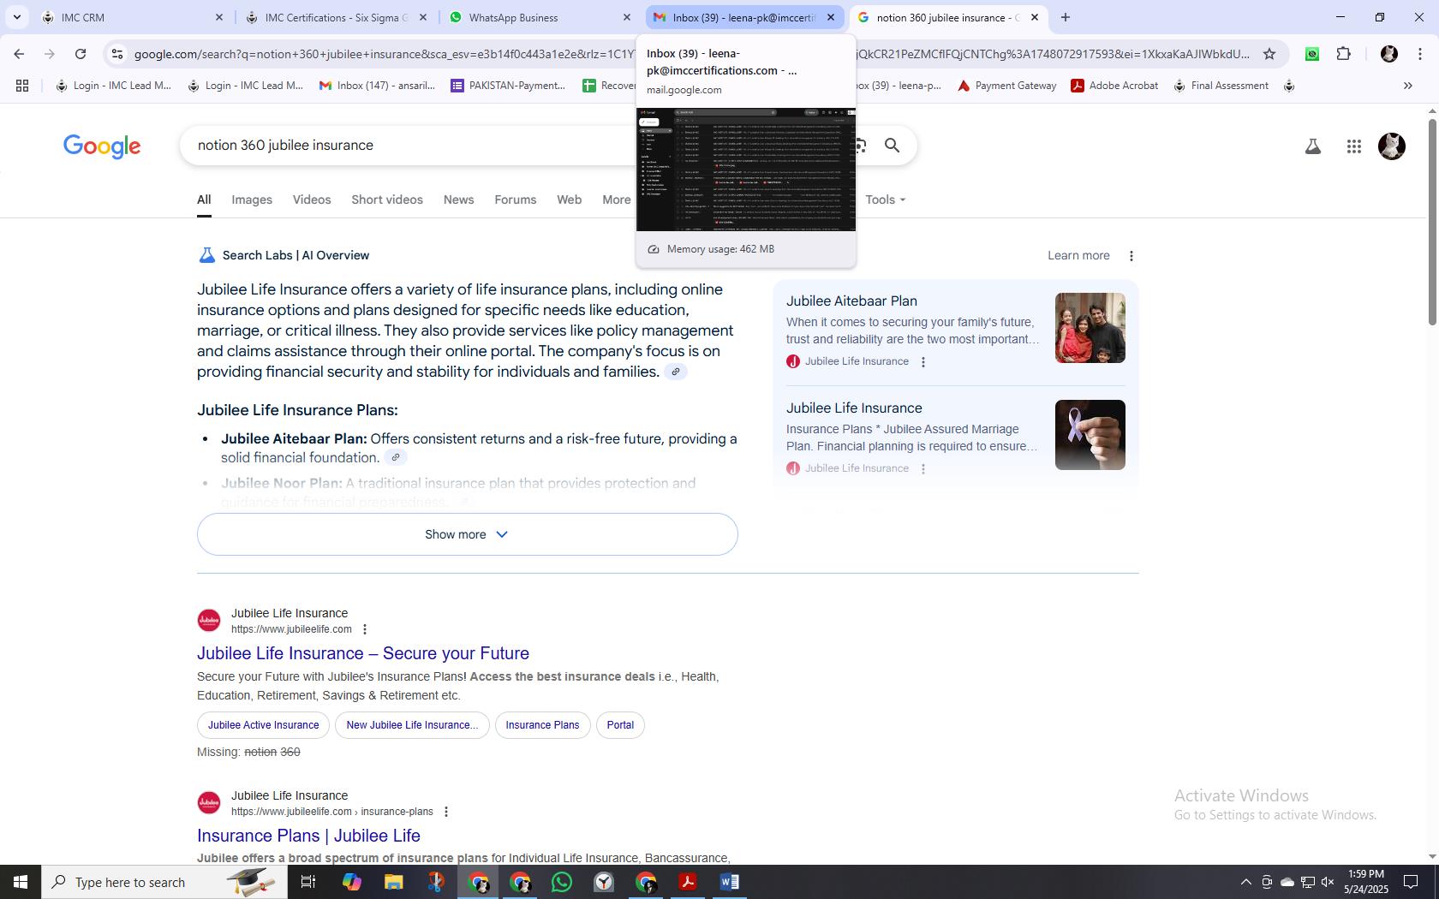Open the Chrome profile avatar in toolbar
Viewport: 1439px width, 899px height.
1388,54
